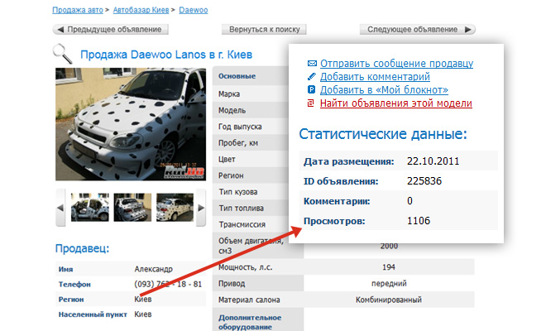Click the Материал салона label
Viewport: 546px width, 331px height.
tap(249, 300)
